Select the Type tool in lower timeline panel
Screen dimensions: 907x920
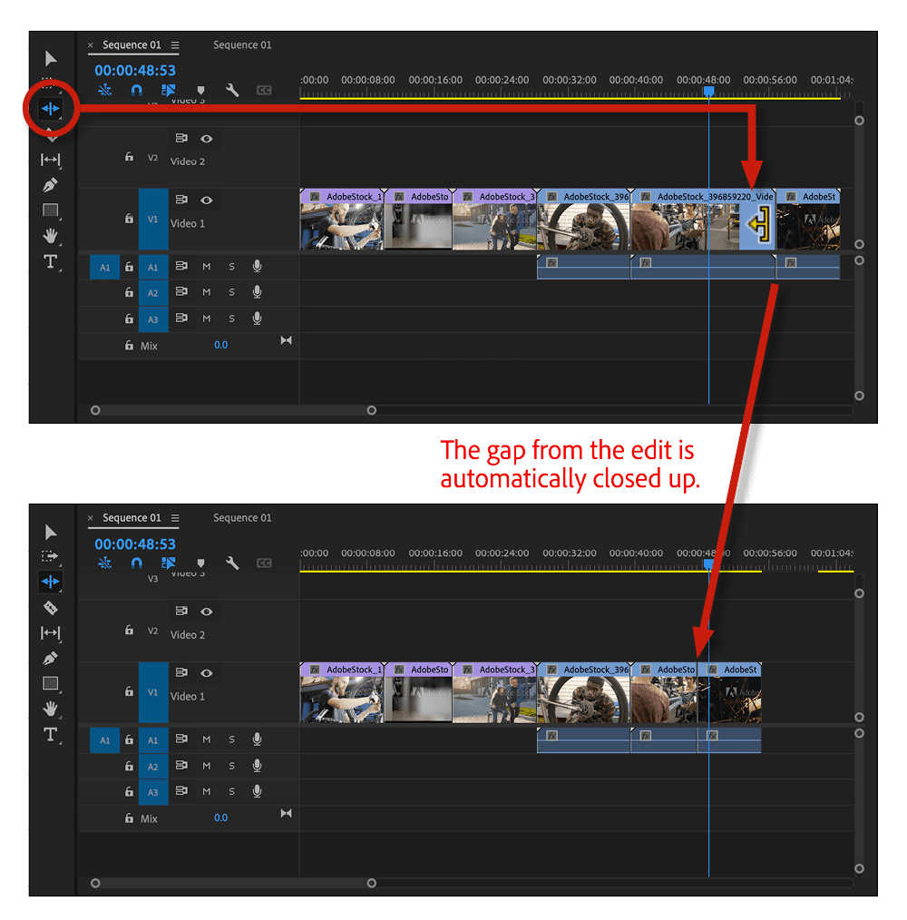click(51, 735)
